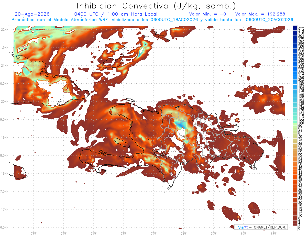Click the 19N latitude label
Image resolution: width=307 pixels, height=237 pixels.
(x=4, y=138)
